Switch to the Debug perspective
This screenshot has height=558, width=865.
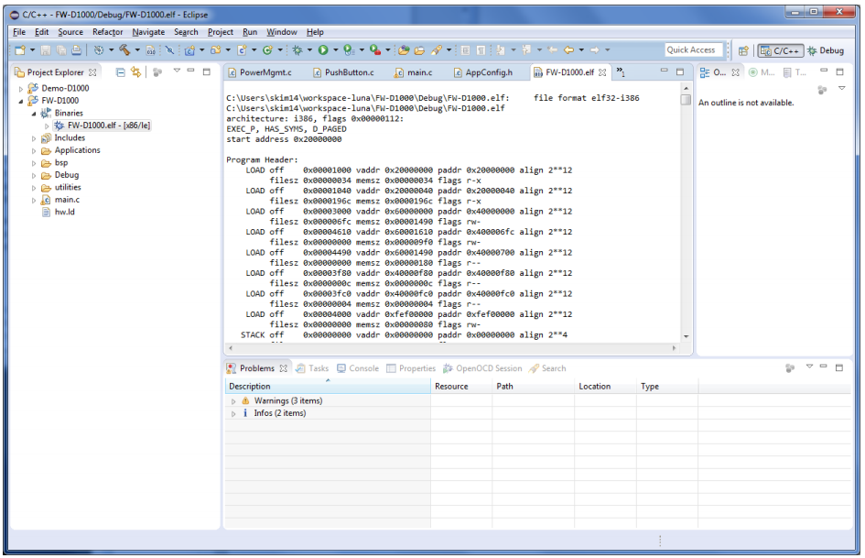(826, 50)
